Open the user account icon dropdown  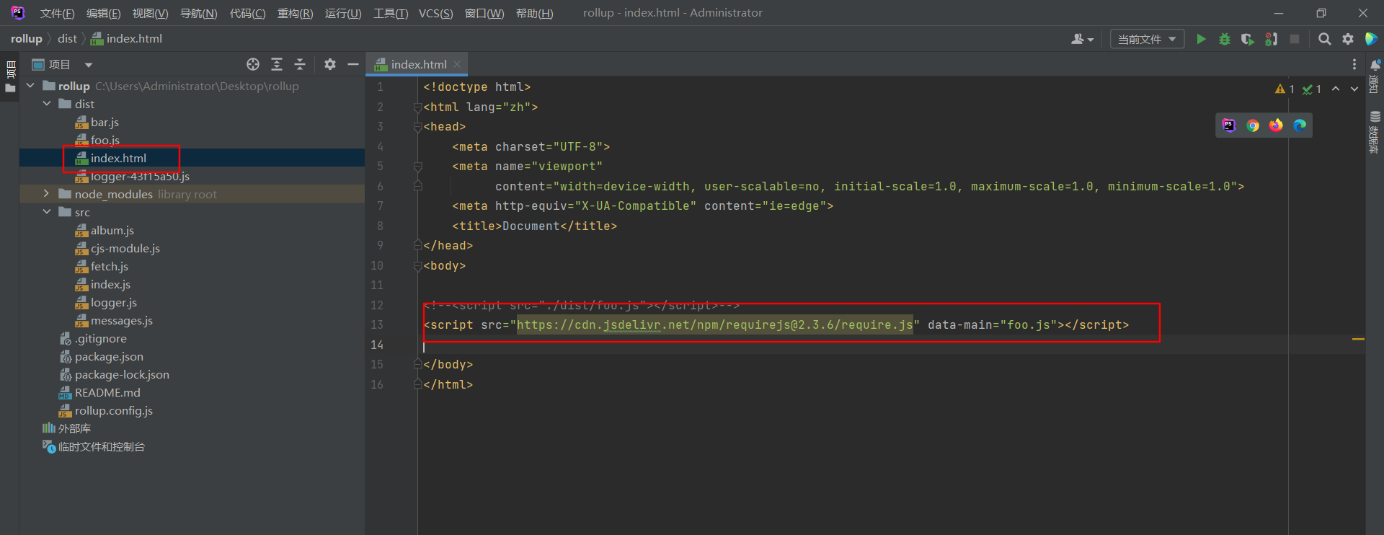click(x=1082, y=39)
